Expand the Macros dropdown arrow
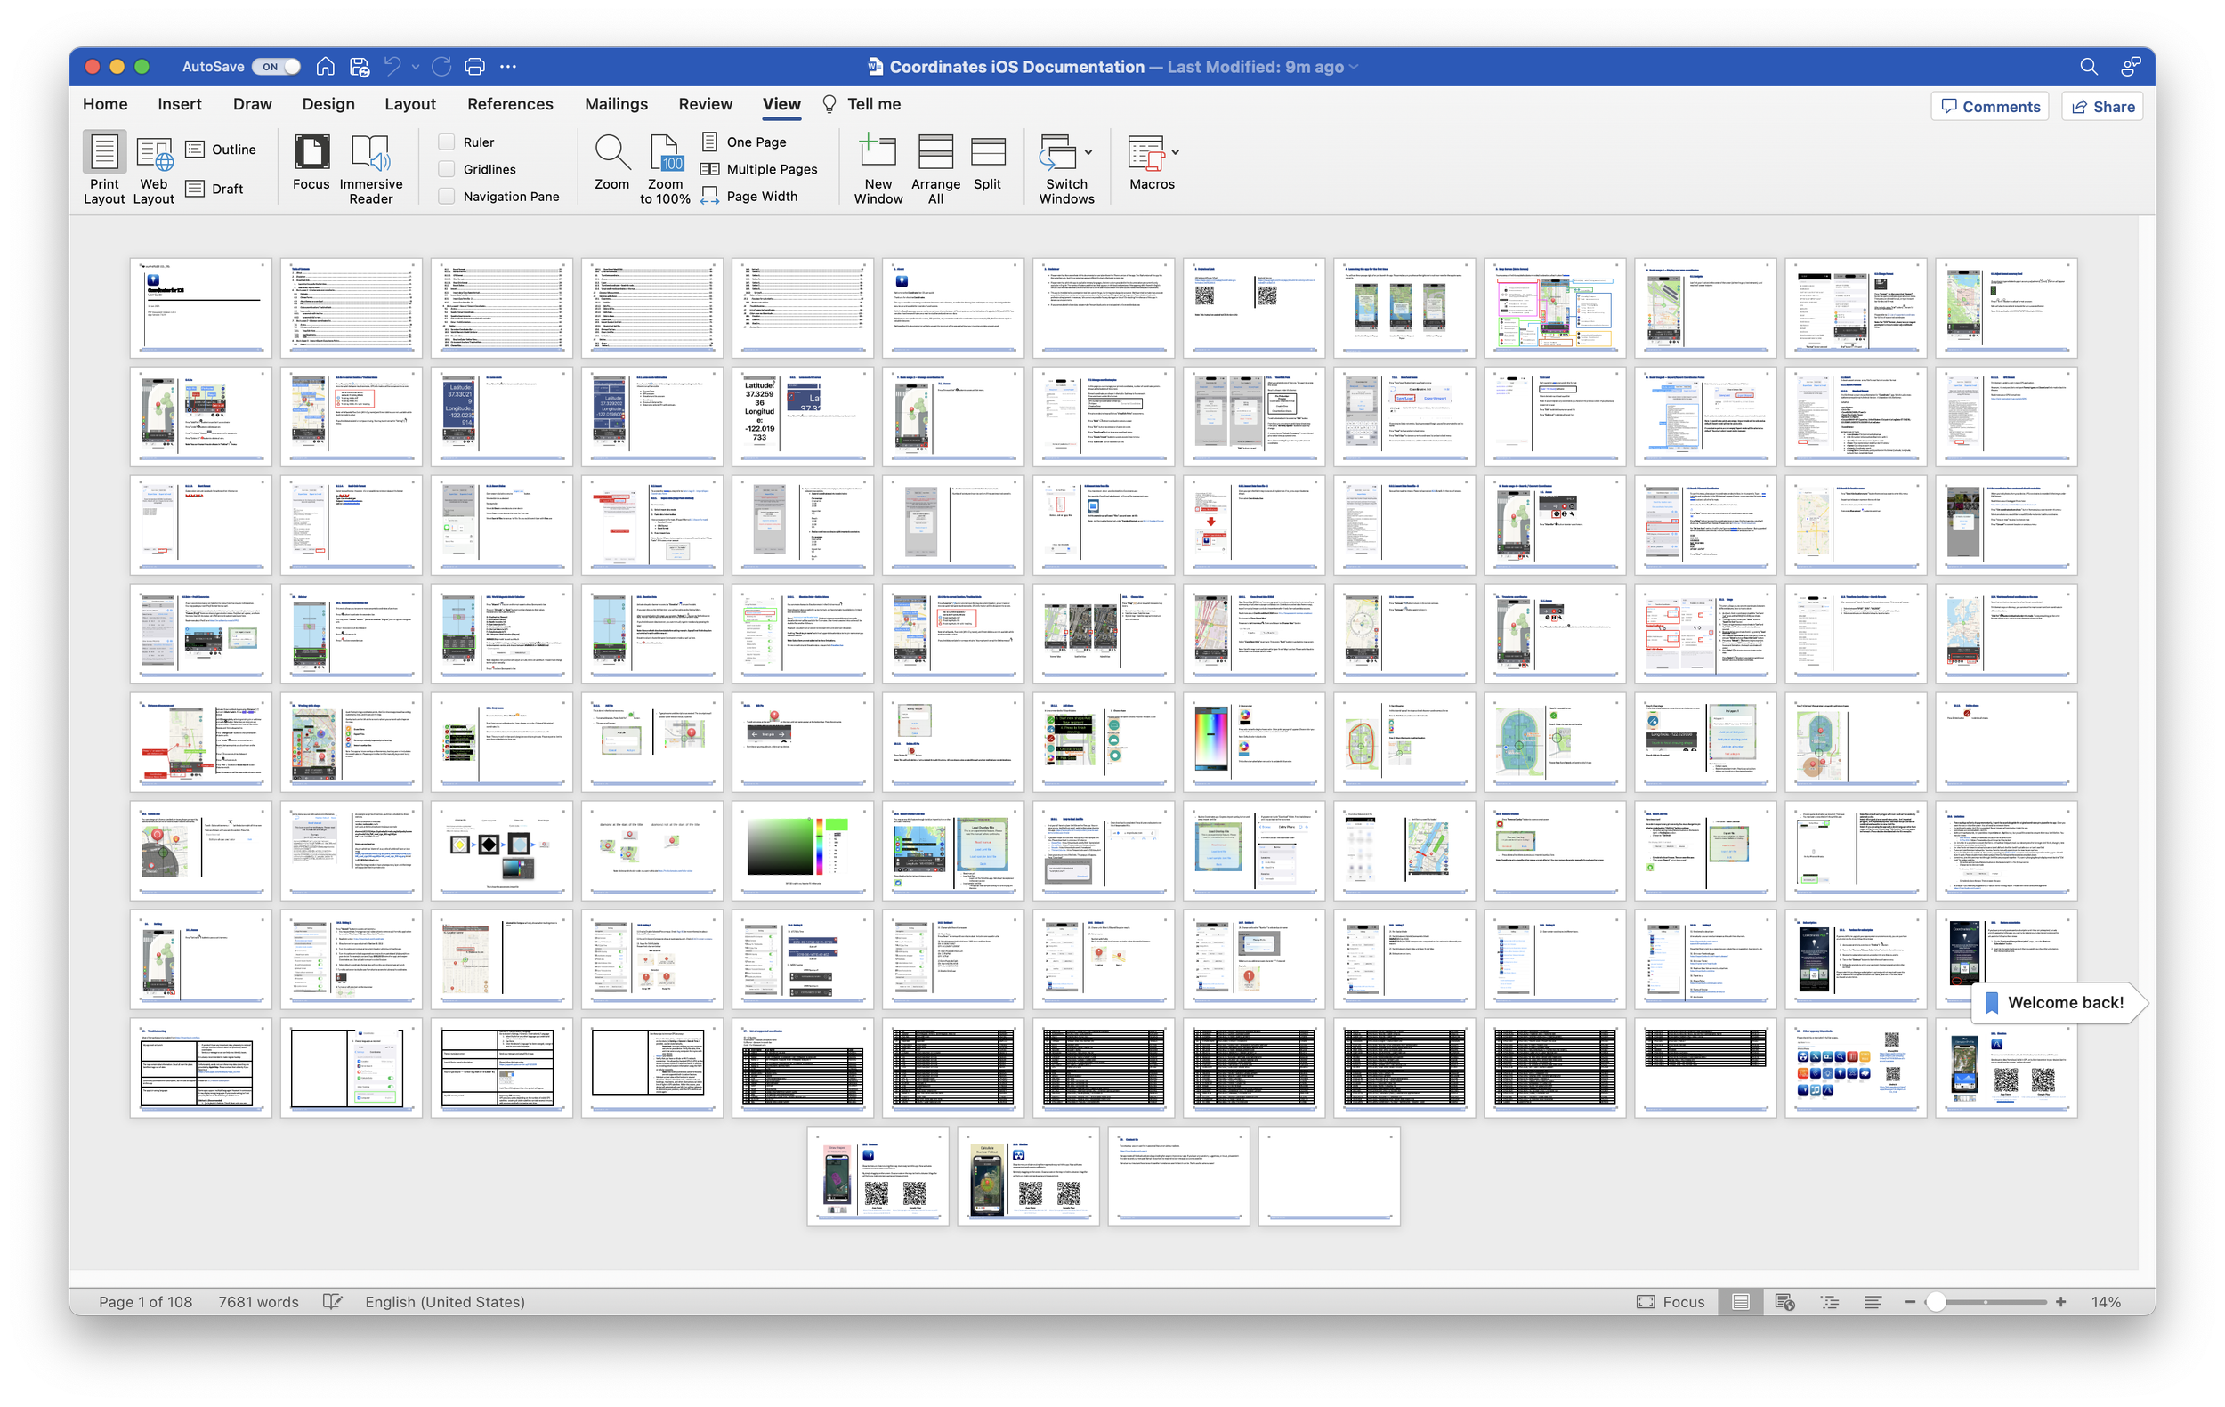The image size is (2225, 1407). (x=1176, y=152)
